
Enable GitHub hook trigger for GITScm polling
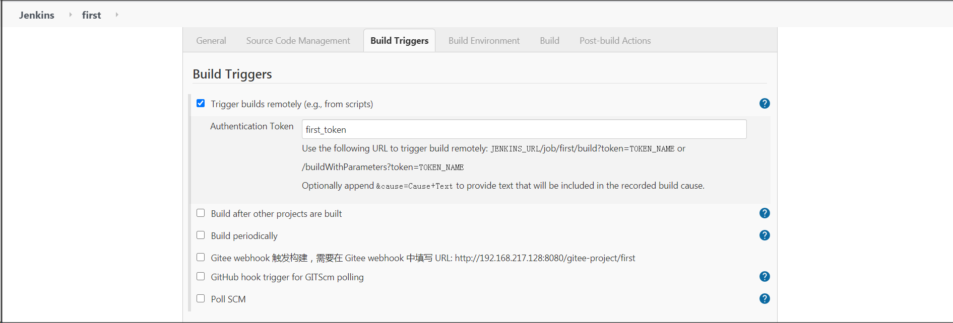tap(201, 276)
